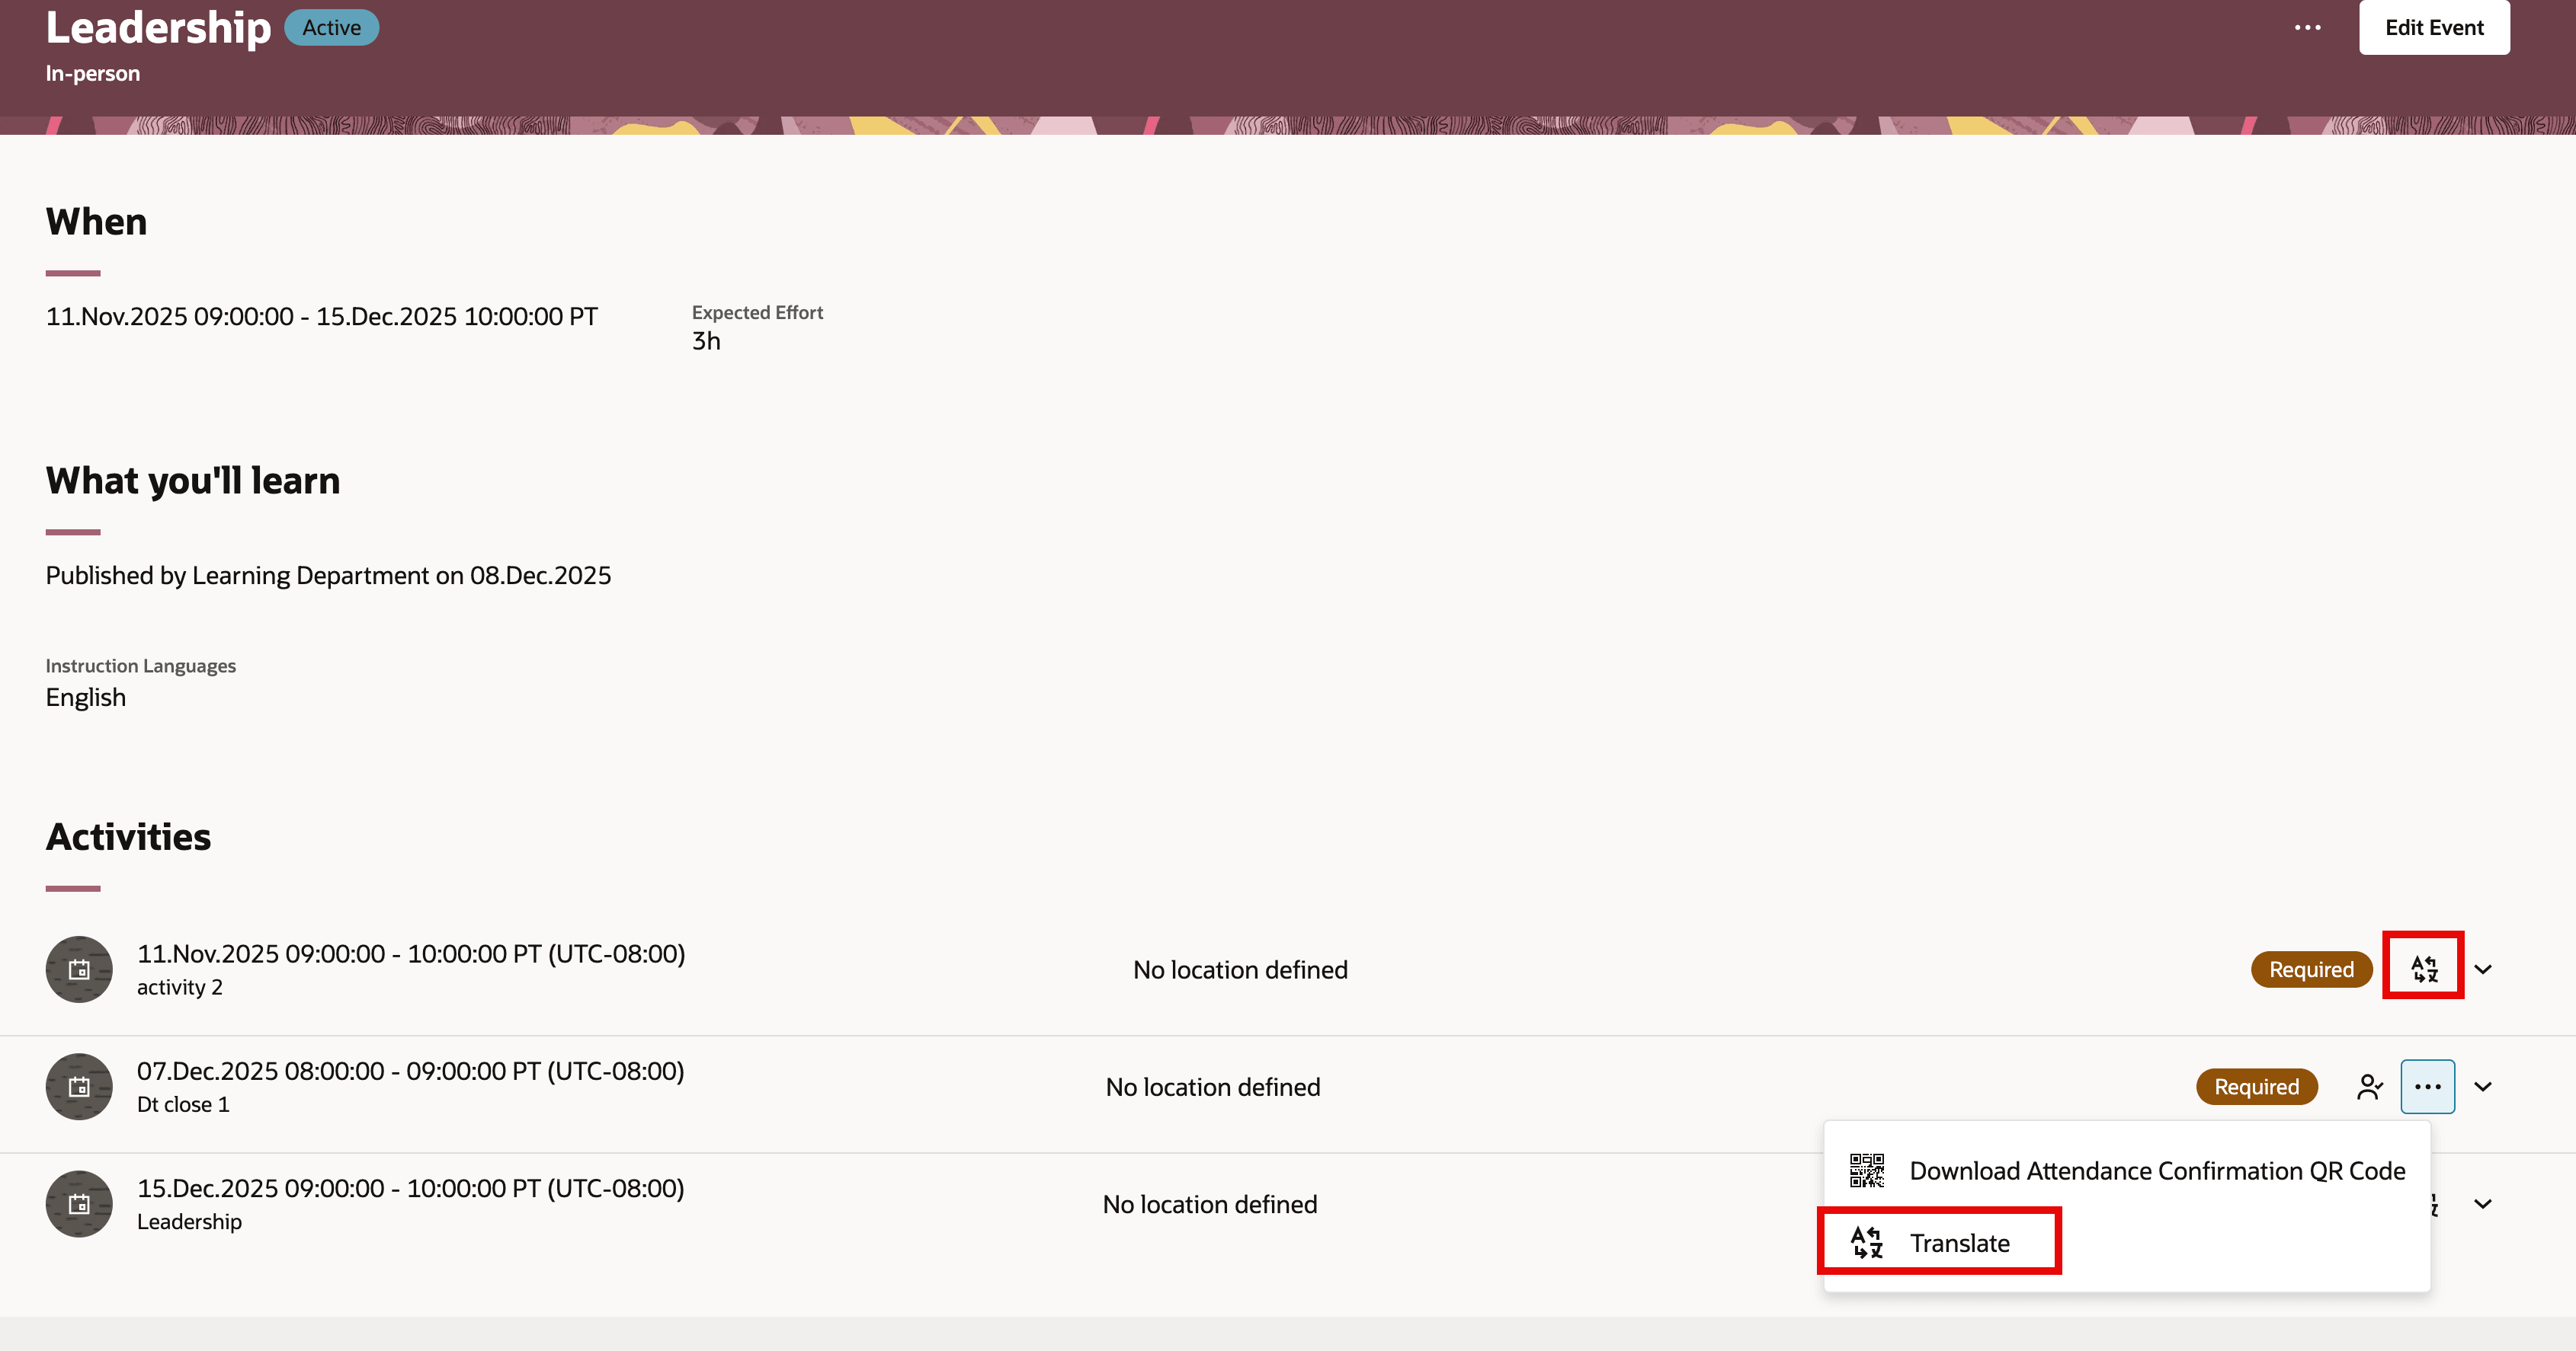The height and width of the screenshot is (1351, 2576).
Task: Choose Download Attendance Confirmation QR Code
Action: tap(2157, 1171)
